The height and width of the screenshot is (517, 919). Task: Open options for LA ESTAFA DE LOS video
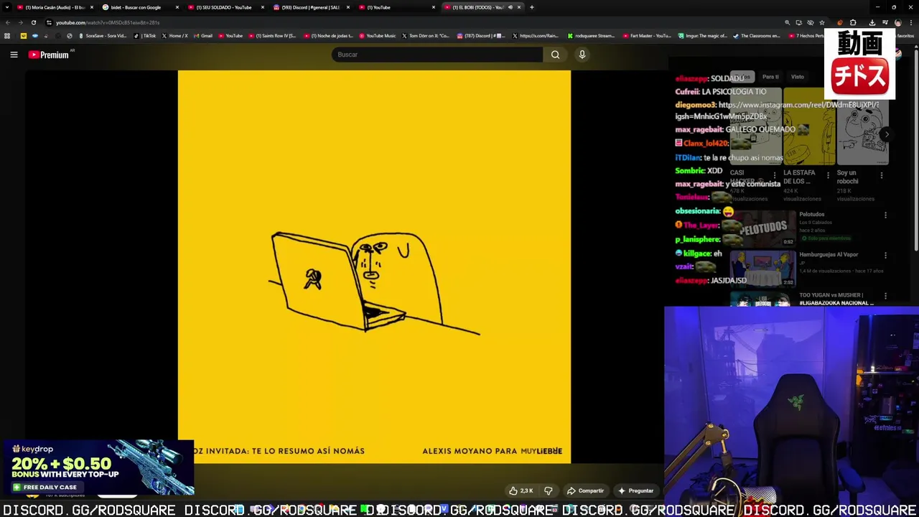pos(828,175)
